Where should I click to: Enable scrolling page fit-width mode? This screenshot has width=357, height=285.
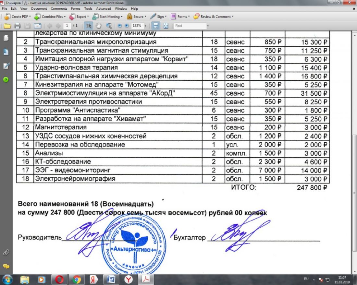click(156, 26)
